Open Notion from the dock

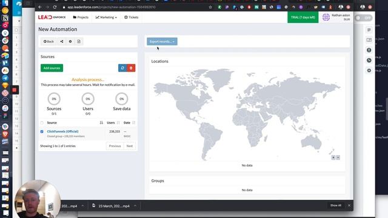5,18
